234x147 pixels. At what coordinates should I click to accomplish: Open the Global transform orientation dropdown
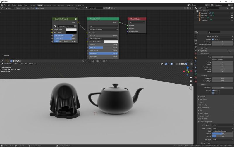click(x=87, y=61)
